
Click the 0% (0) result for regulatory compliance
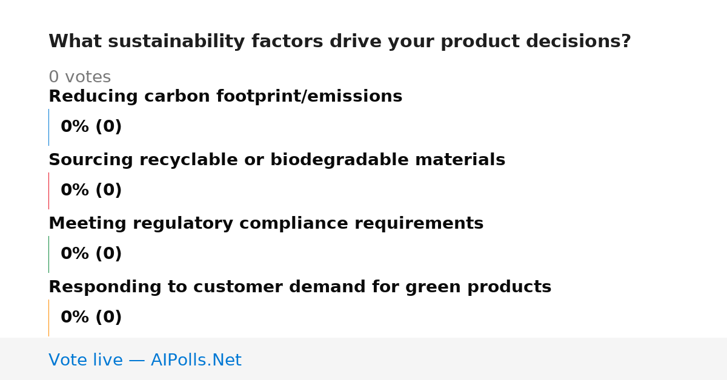coord(91,254)
